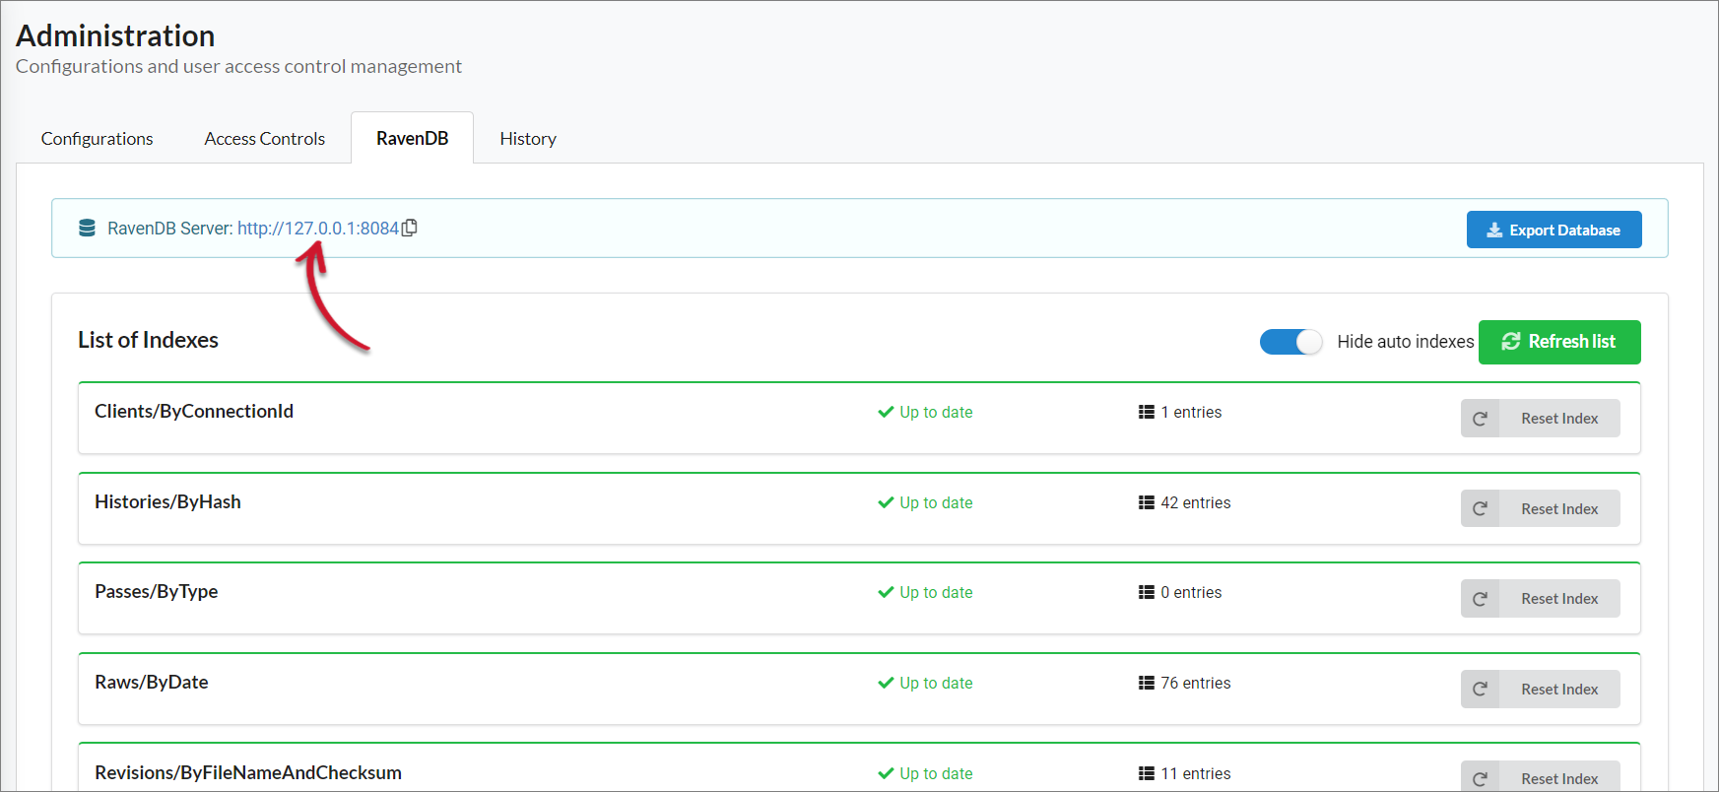1719x792 pixels.
Task: Click the '42 entries' count text
Action: 1196,502
